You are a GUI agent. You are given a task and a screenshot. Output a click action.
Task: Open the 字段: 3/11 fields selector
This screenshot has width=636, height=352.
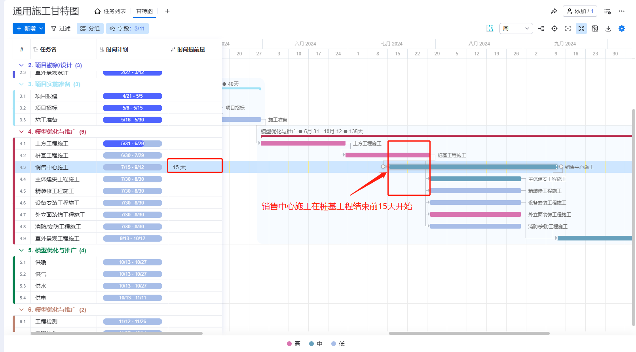tap(127, 28)
